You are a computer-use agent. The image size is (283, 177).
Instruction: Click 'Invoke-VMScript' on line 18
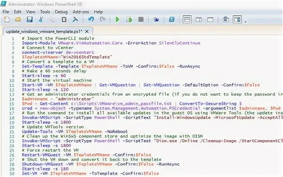(x=41, y=118)
